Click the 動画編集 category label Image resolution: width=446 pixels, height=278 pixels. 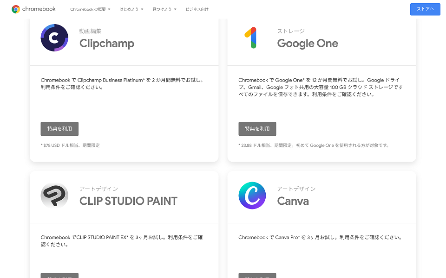pos(90,31)
